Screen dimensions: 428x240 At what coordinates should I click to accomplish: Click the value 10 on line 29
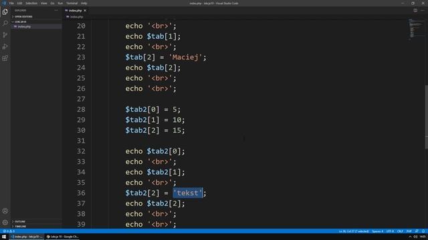point(177,120)
